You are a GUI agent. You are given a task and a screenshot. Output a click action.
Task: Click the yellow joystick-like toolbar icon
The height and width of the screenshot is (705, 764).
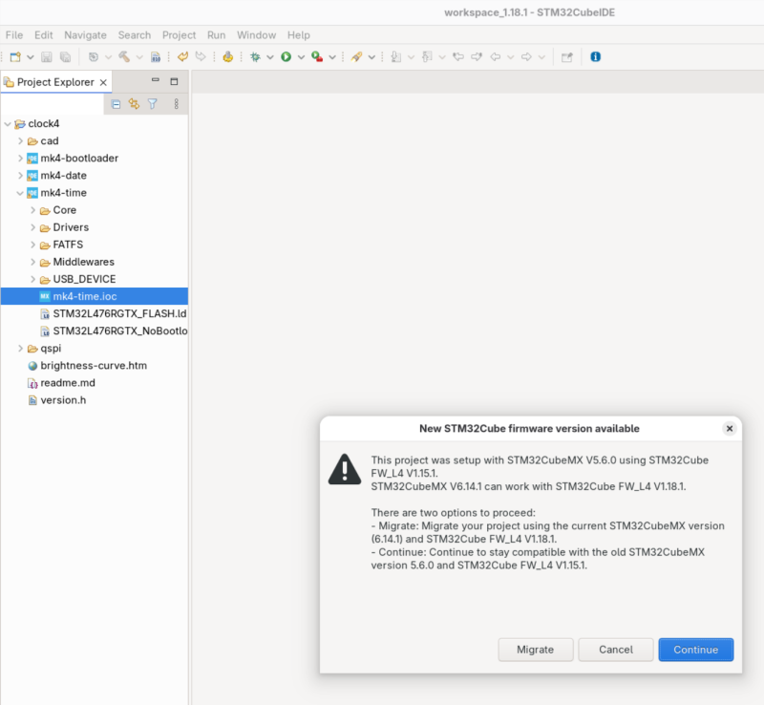click(227, 57)
